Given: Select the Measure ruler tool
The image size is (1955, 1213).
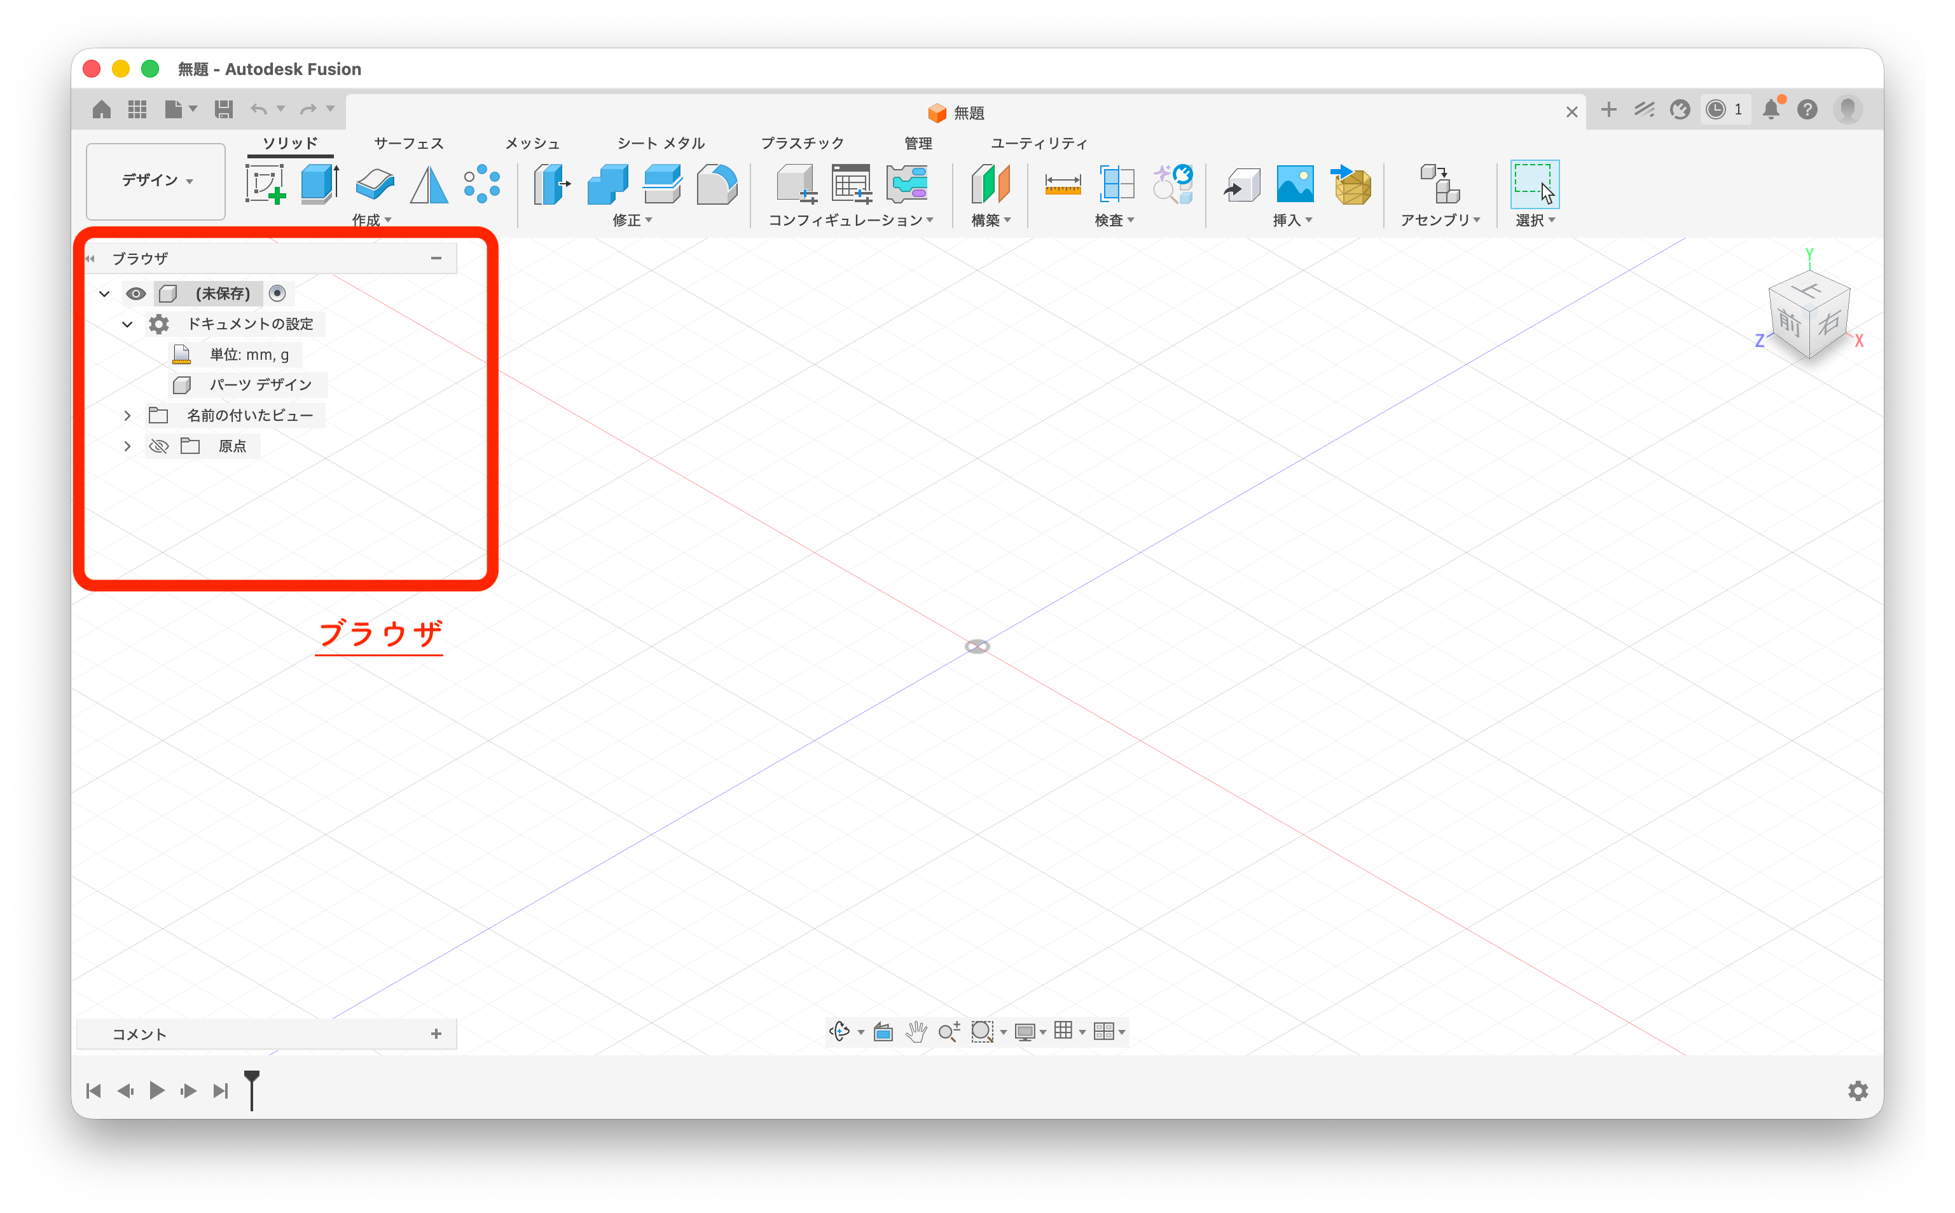Looking at the screenshot, I should tap(1063, 186).
